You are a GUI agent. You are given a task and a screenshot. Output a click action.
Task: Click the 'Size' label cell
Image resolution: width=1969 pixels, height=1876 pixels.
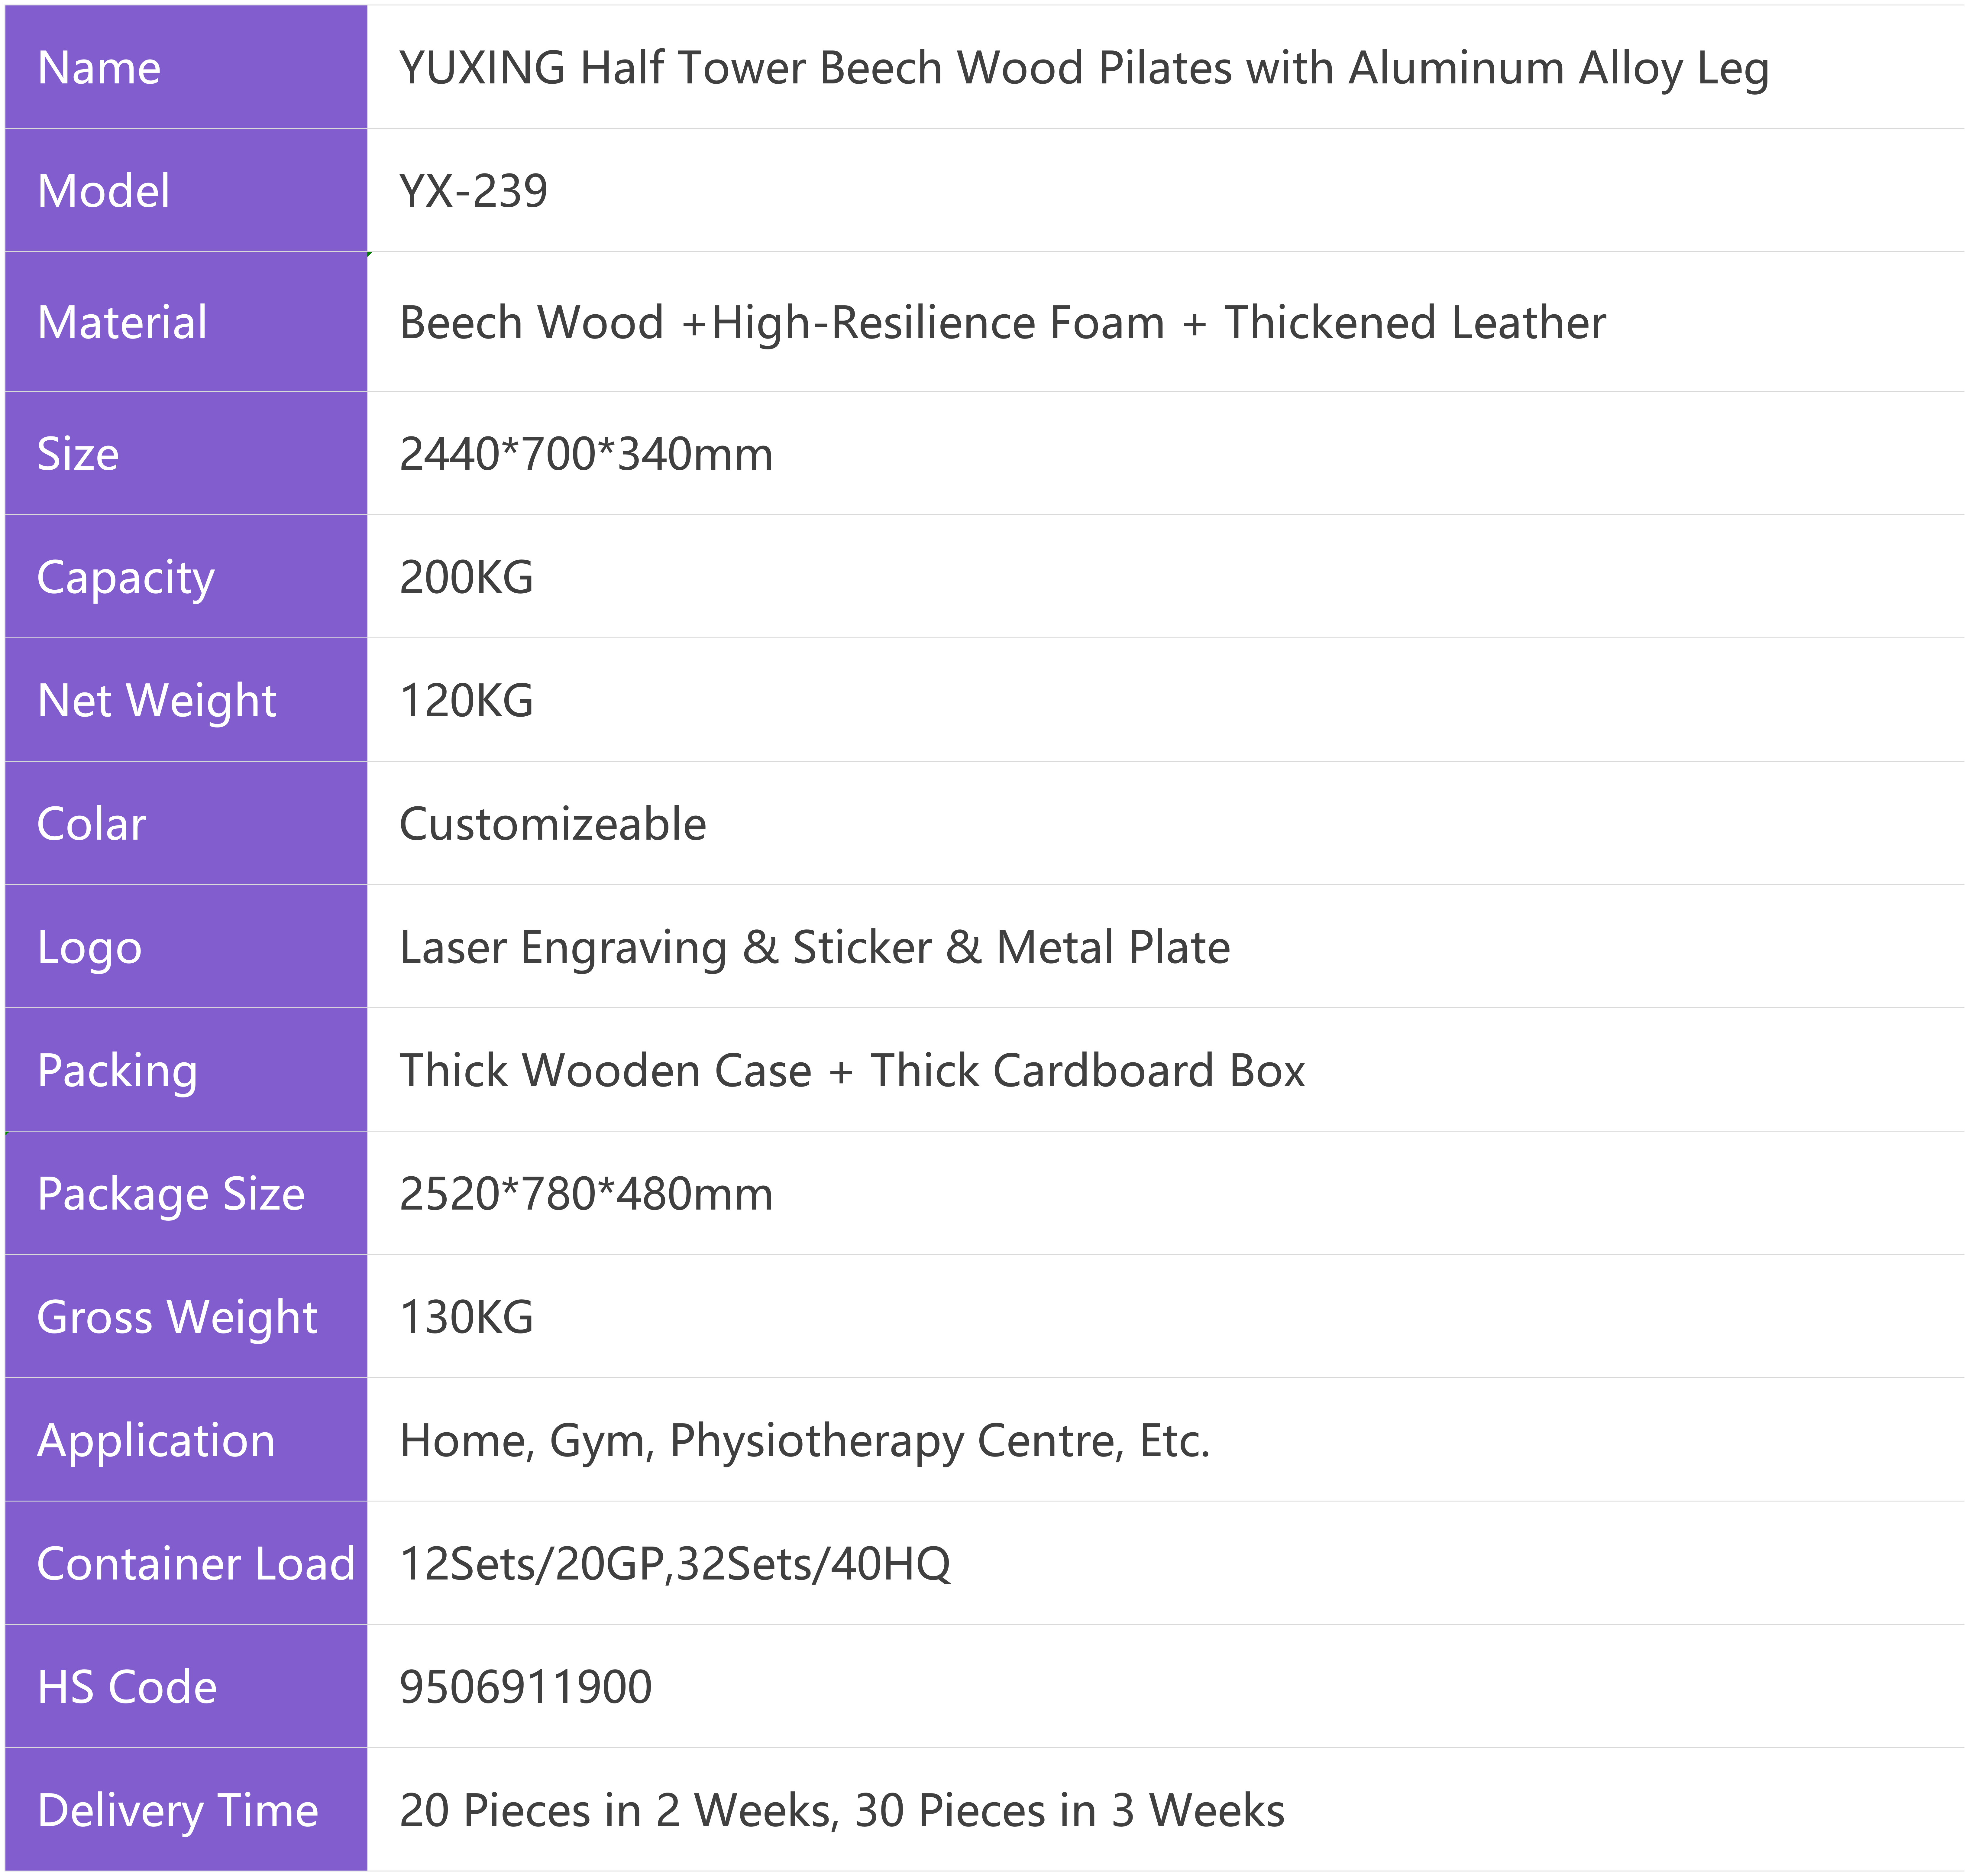click(x=186, y=453)
